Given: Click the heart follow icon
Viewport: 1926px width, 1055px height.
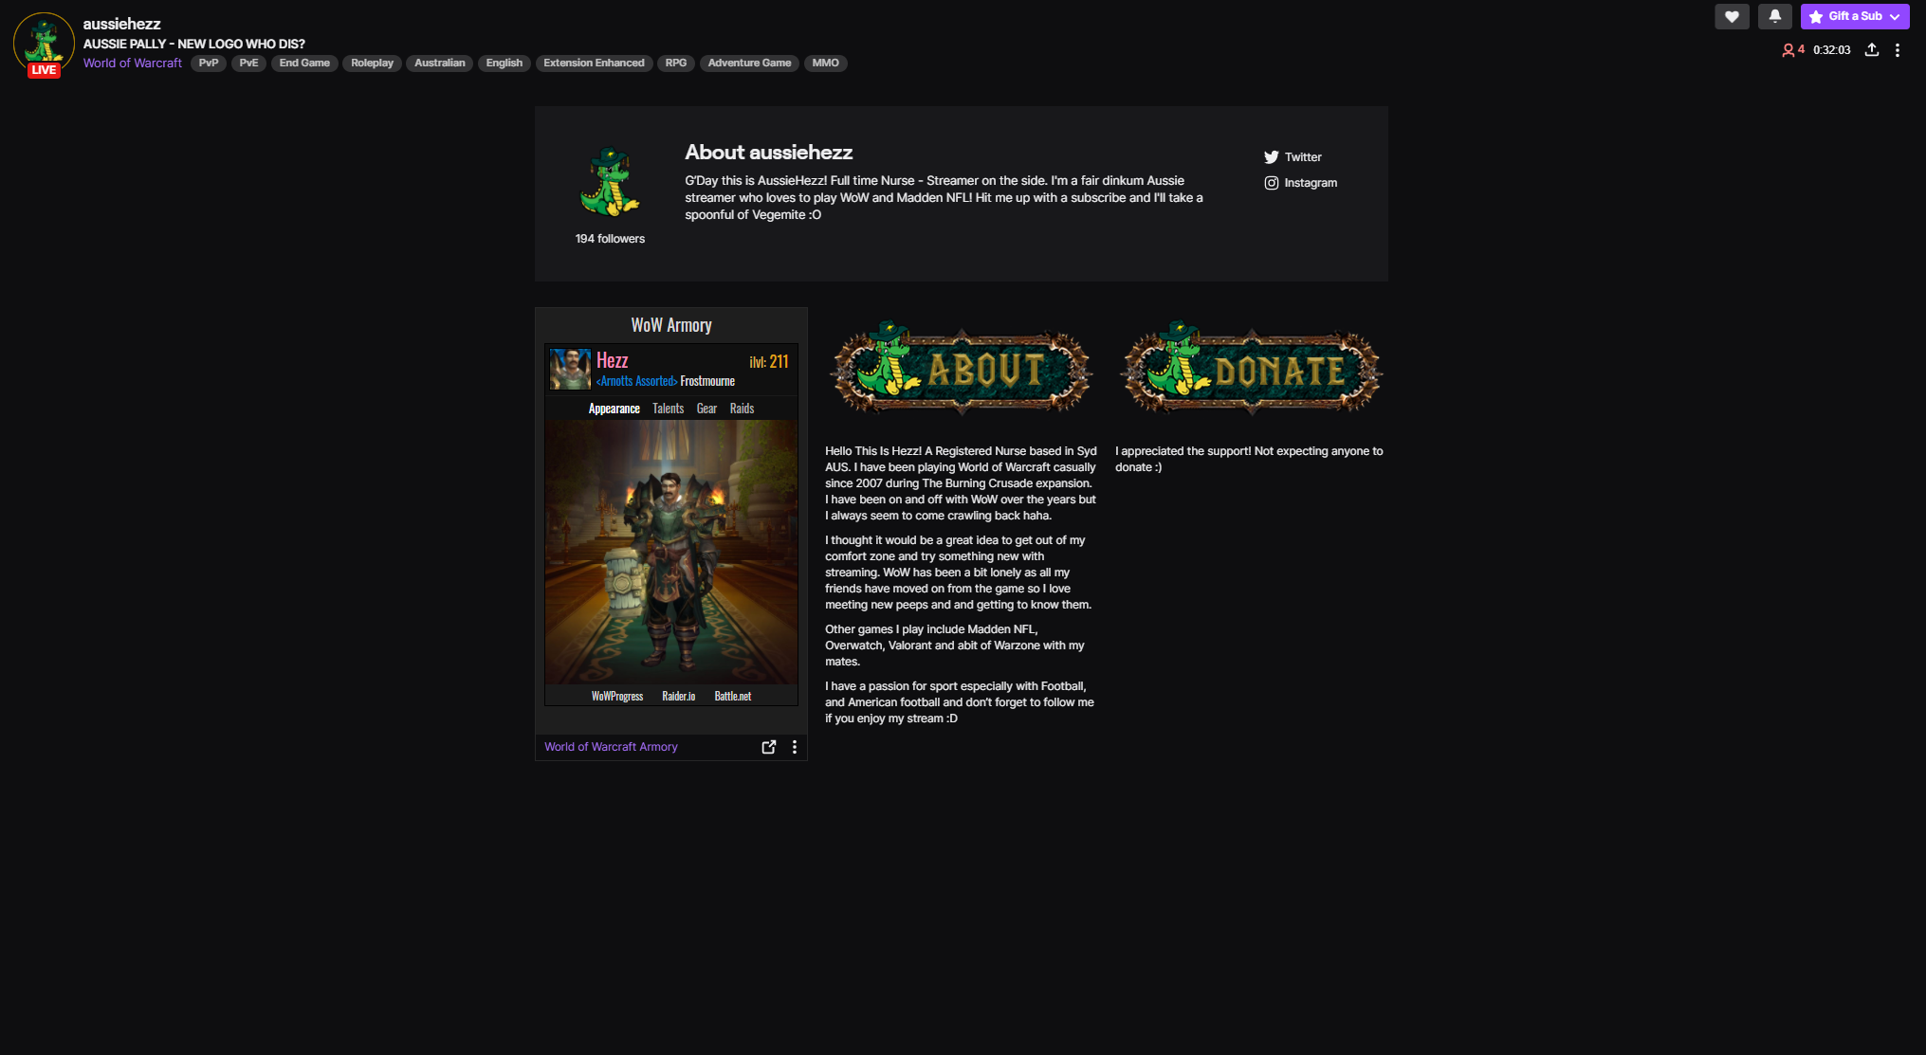Looking at the screenshot, I should coord(1731,16).
